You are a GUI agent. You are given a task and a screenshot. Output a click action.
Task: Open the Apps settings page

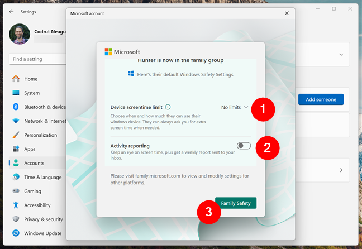tap(37, 149)
